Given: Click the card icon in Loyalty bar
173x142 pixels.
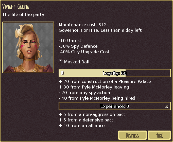Looking at the screenshot, I should point(63,73).
